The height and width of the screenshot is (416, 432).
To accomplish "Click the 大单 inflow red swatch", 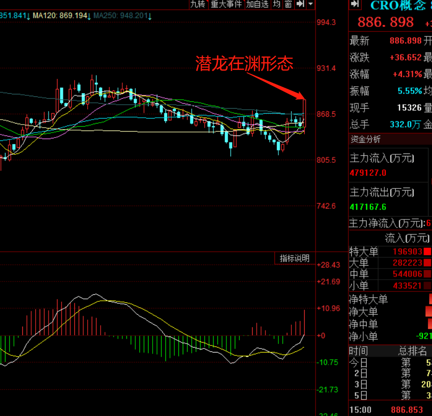I will [x=427, y=263].
